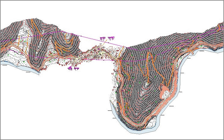Click the left magenta symbol above the village

click(x=102, y=38)
